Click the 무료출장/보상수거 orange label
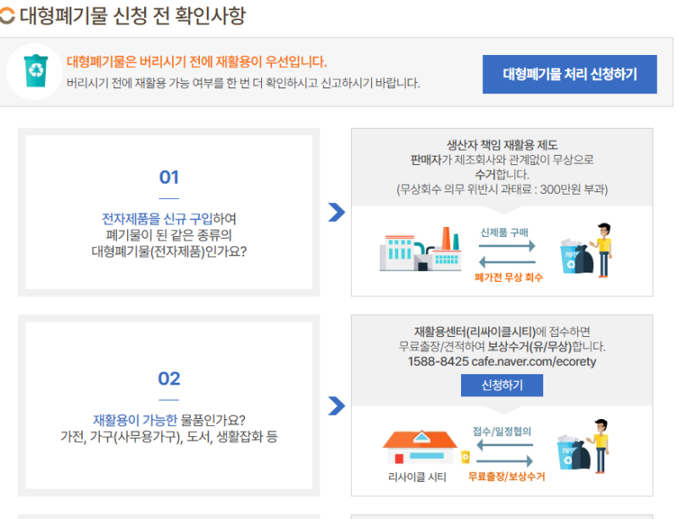 pyautogui.click(x=506, y=477)
